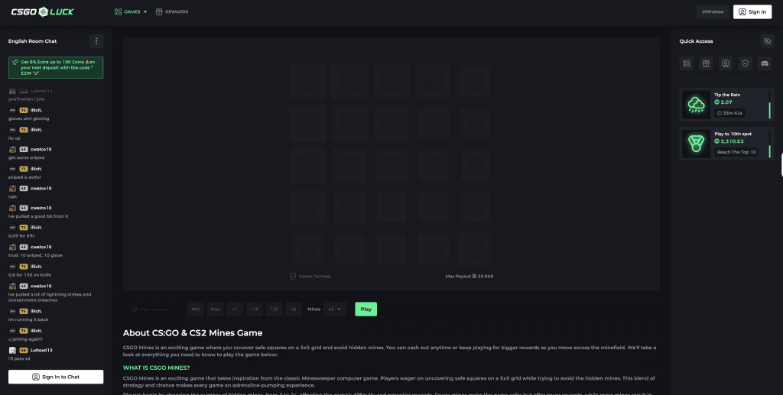The width and height of the screenshot is (783, 395).
Task: Hide the Quick Access panel
Action: [768, 41]
